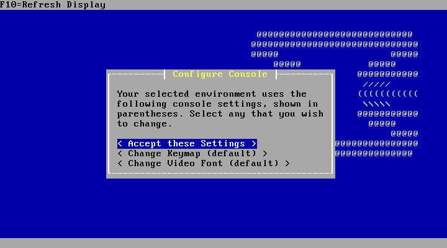Viewport: 447px width, 248px height.
Task: Click the (default) value beside Change Keymap
Action: click(232, 154)
